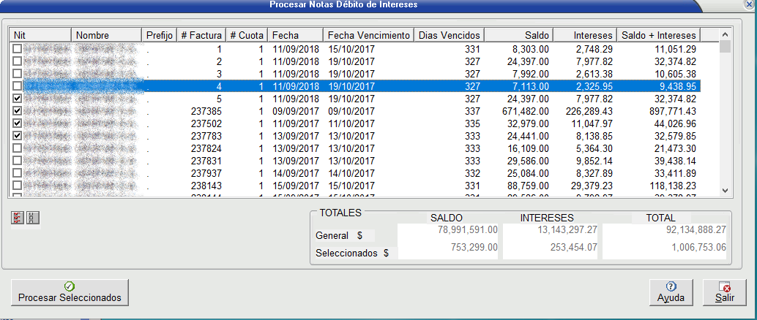The height and width of the screenshot is (320, 757).
Task: Toggle checkbox on factura 237824 row
Action: [x=18, y=148]
